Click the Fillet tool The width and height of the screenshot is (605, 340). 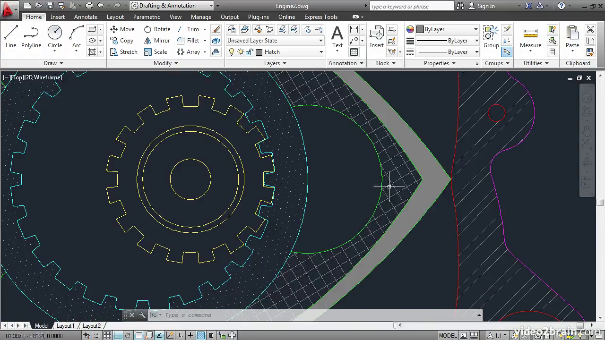[x=188, y=41]
